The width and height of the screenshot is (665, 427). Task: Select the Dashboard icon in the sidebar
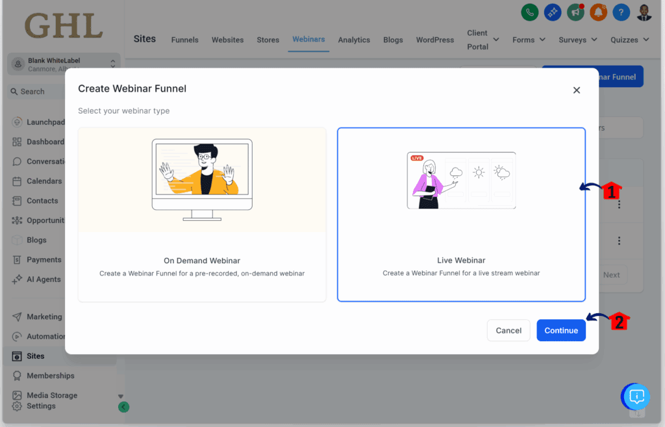tap(18, 142)
